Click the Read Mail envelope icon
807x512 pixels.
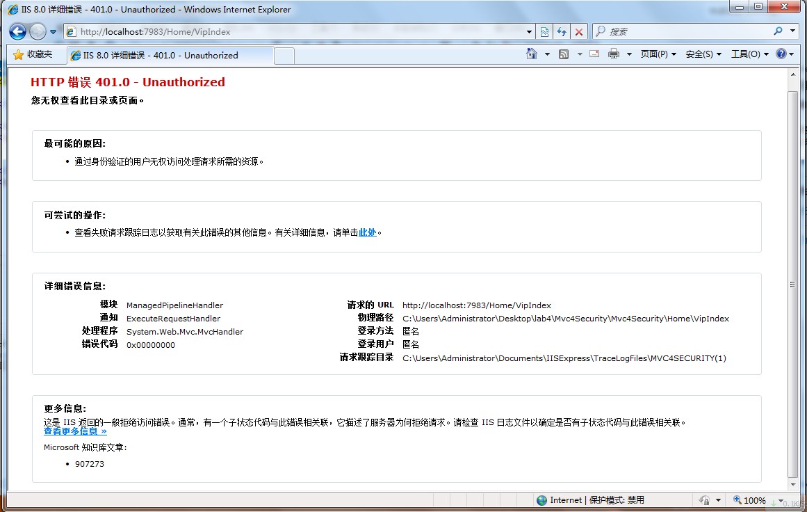(594, 54)
